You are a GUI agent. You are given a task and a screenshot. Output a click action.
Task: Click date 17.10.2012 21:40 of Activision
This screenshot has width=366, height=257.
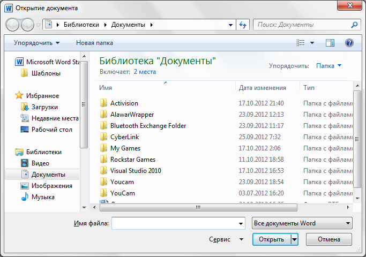261,103
